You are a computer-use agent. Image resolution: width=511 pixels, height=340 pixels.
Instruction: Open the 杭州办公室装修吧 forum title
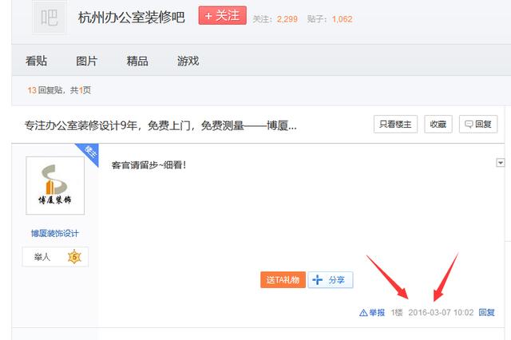(x=131, y=18)
